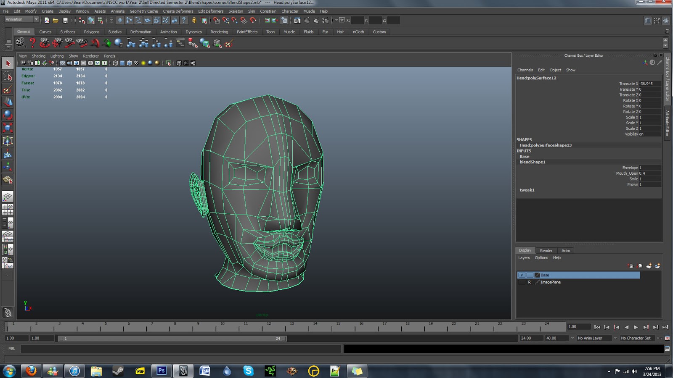The height and width of the screenshot is (378, 673).
Task: Open the No Character Set dropdown
Action: tap(636, 338)
